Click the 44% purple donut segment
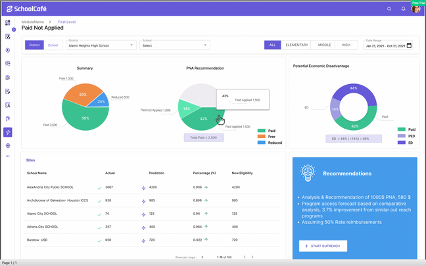This screenshot has height=266, width=426. [354, 89]
